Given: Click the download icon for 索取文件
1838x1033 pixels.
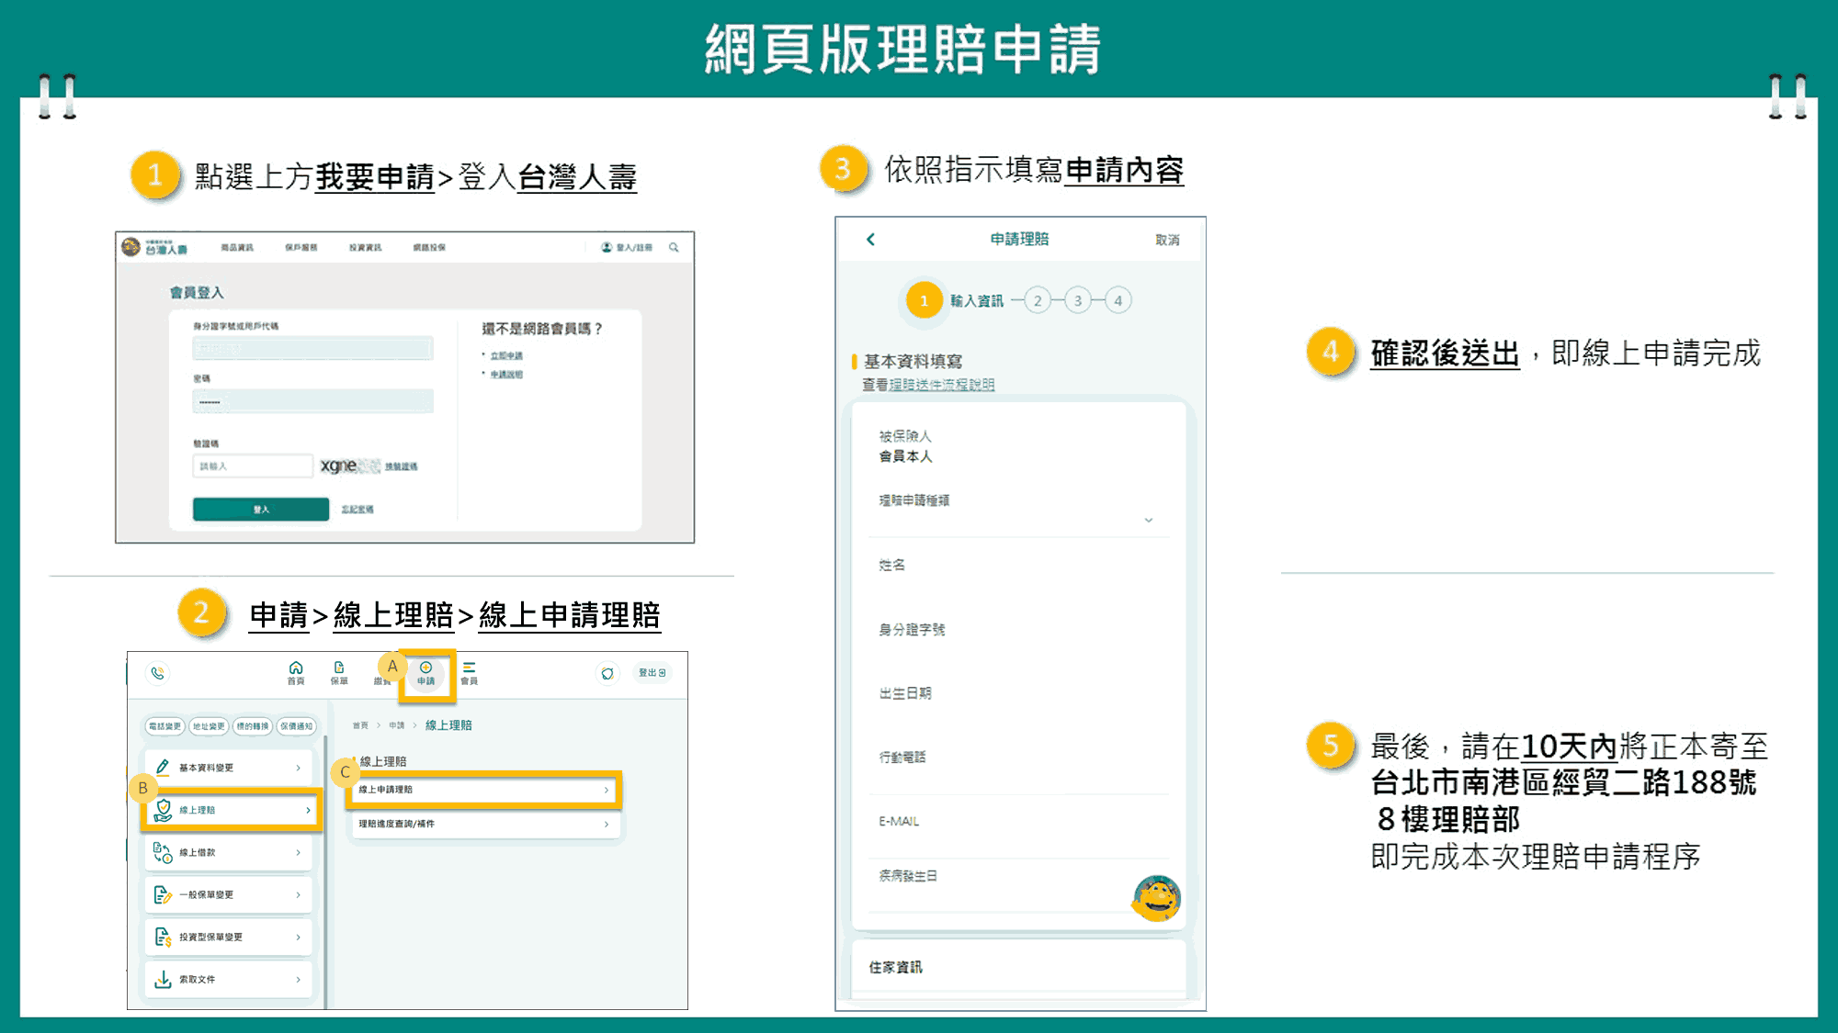Looking at the screenshot, I should [163, 979].
